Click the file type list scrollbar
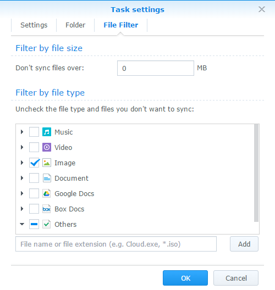The height and width of the screenshot is (290, 275). pos(256,173)
